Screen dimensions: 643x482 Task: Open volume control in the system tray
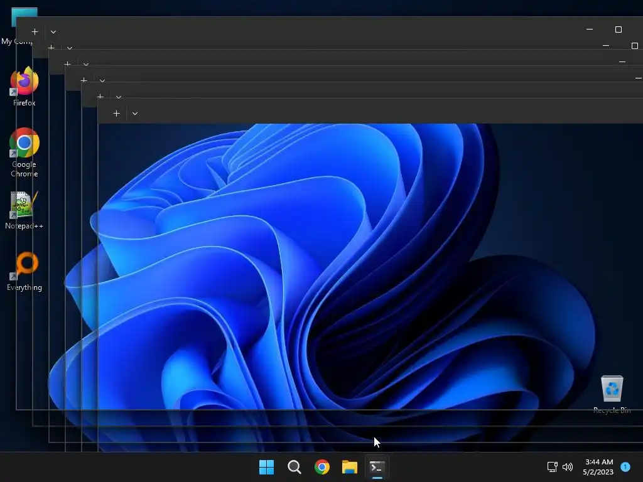click(x=568, y=467)
